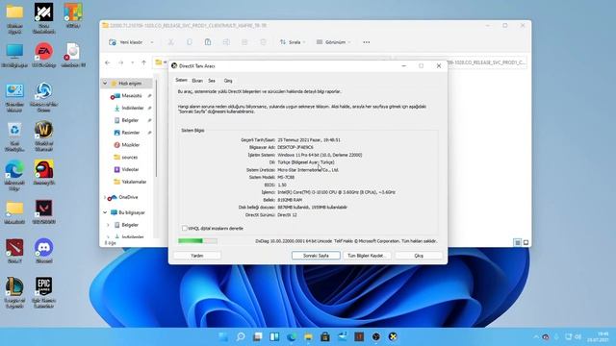
Task: Open the Windows Start button on taskbar
Action: coord(223,336)
